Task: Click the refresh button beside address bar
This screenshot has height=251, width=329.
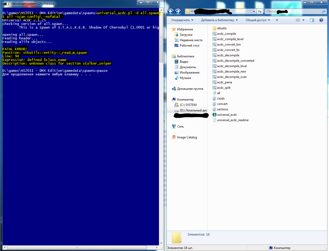Action: [260, 12]
